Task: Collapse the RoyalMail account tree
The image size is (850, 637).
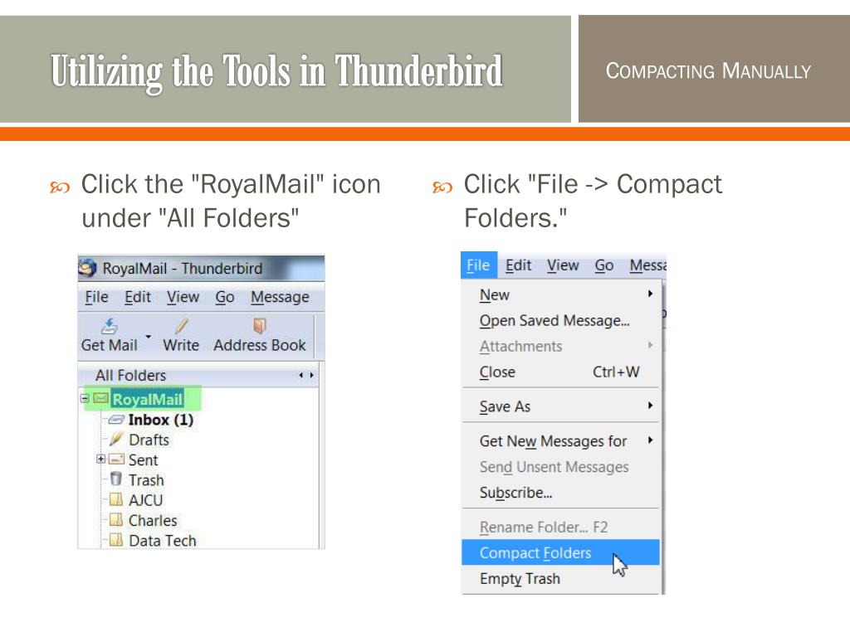Action: coord(85,399)
